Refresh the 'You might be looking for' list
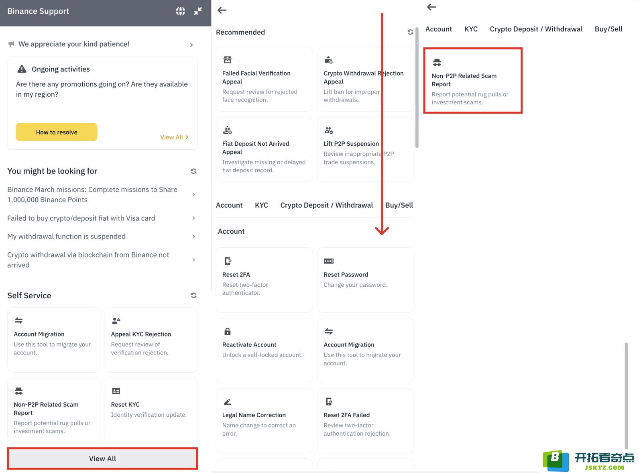639x473 pixels. click(193, 171)
